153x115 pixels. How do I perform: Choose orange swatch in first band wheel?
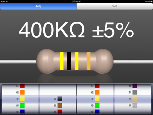22,92
